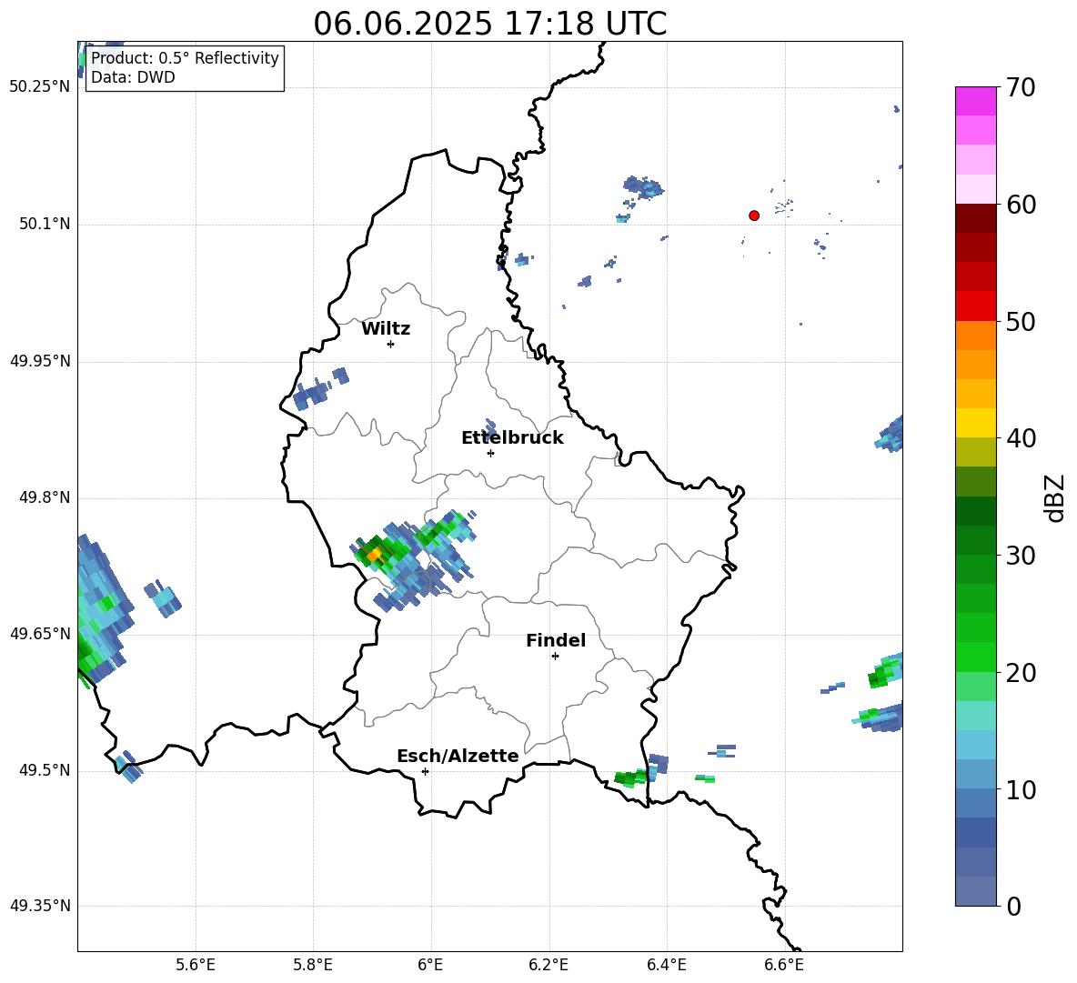Click the 0 value on the colorbar

click(x=1013, y=906)
